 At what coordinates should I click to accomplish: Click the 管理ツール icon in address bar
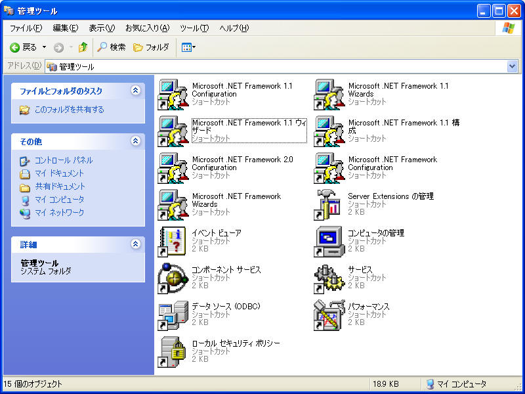tap(52, 67)
